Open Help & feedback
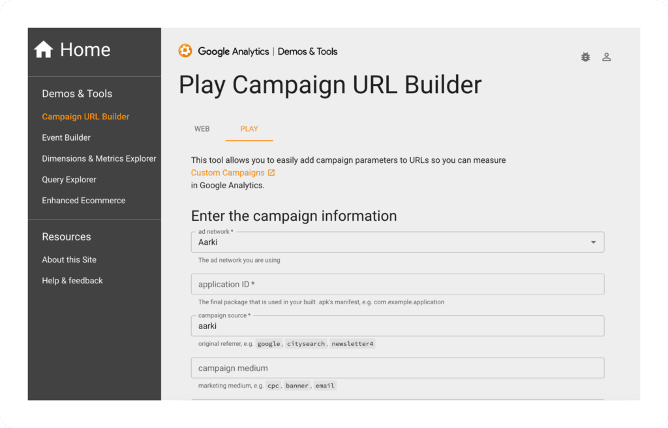This screenshot has height=428, width=668. 72,280
